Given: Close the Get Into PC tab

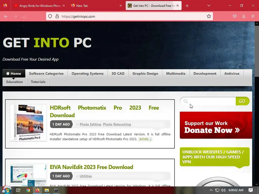Looking at the screenshot, I should click(178, 6).
